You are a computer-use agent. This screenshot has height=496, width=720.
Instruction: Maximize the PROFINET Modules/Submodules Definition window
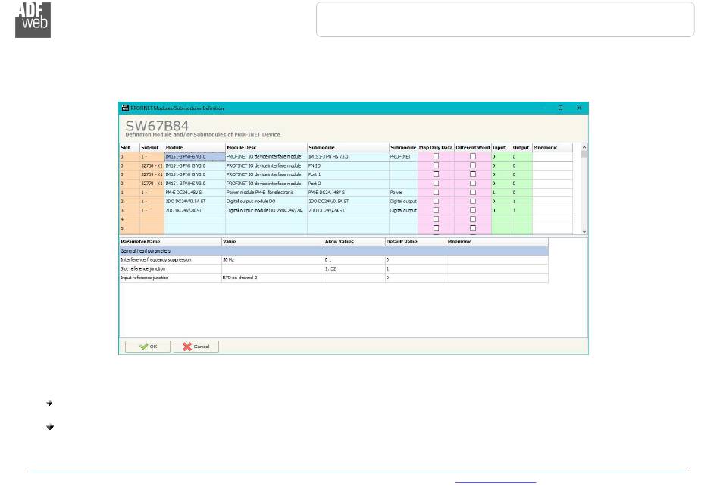pos(560,108)
